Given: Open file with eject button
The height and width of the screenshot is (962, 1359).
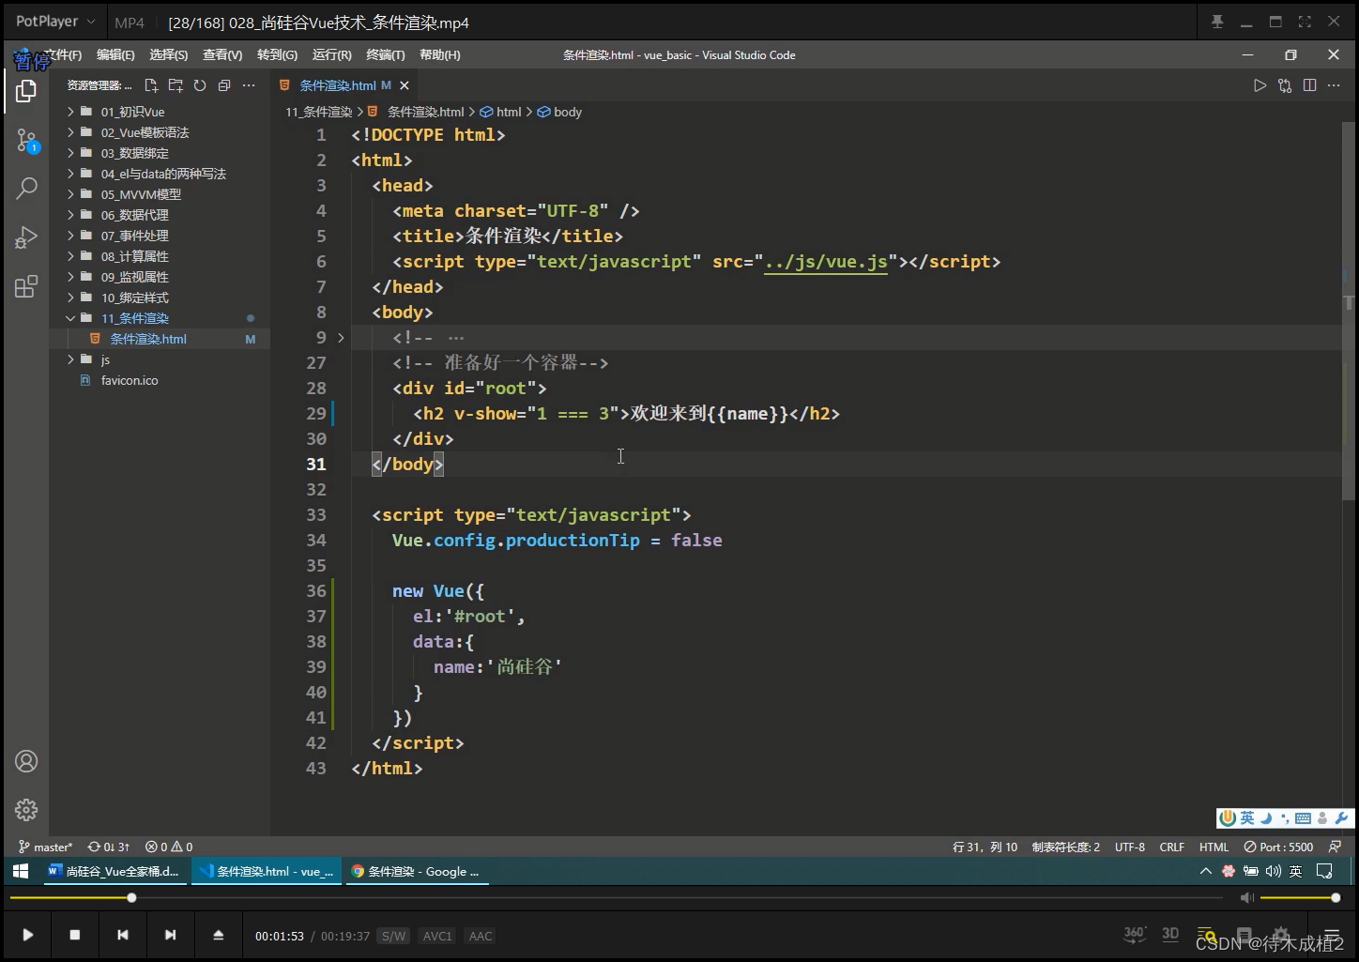Looking at the screenshot, I should coord(218,935).
